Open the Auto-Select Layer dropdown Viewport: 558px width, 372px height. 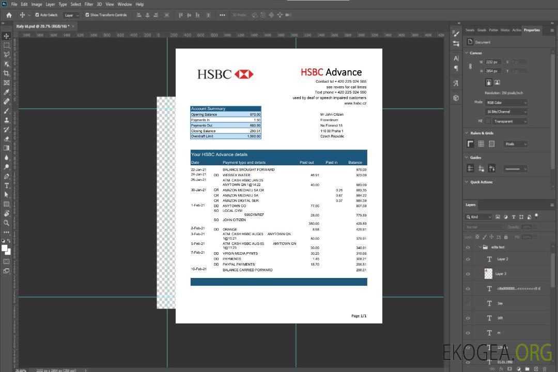[x=71, y=15]
